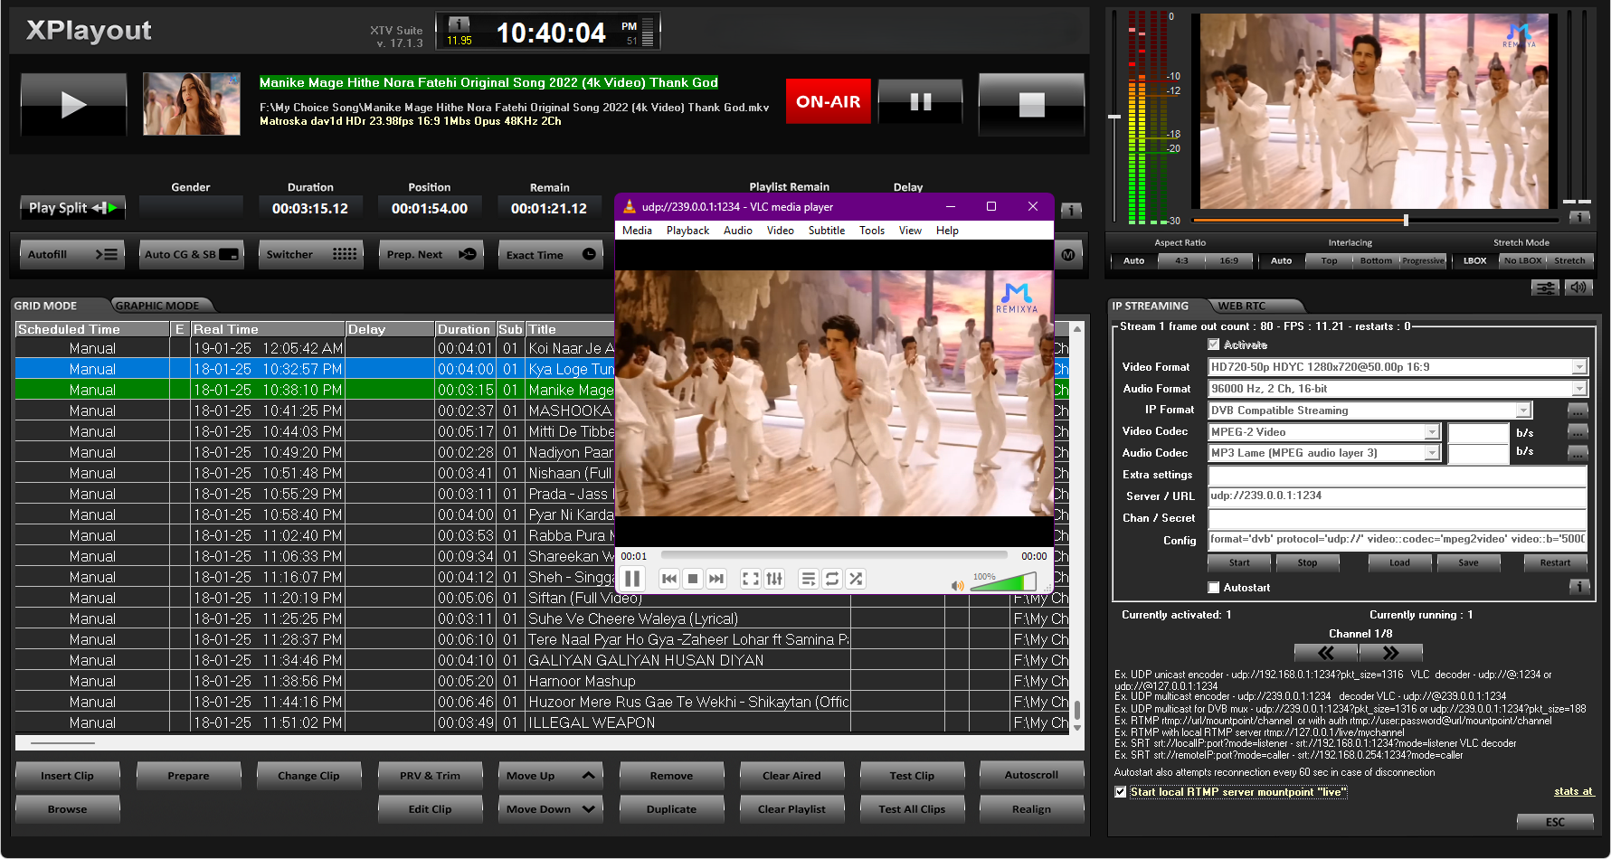Click the Server / URL input field
Screen dimensions: 1611x859
pos(1397,496)
